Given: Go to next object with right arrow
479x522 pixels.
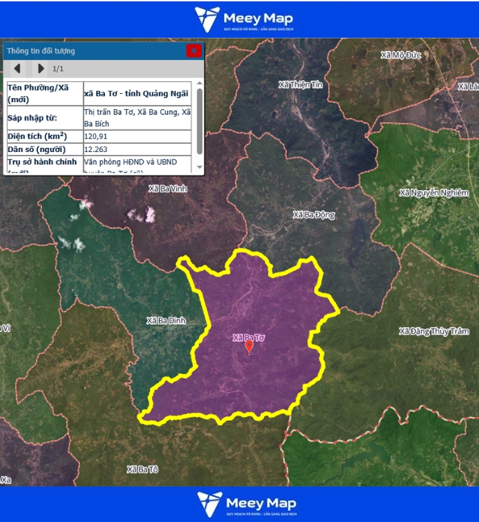Looking at the screenshot, I should coord(41,69).
